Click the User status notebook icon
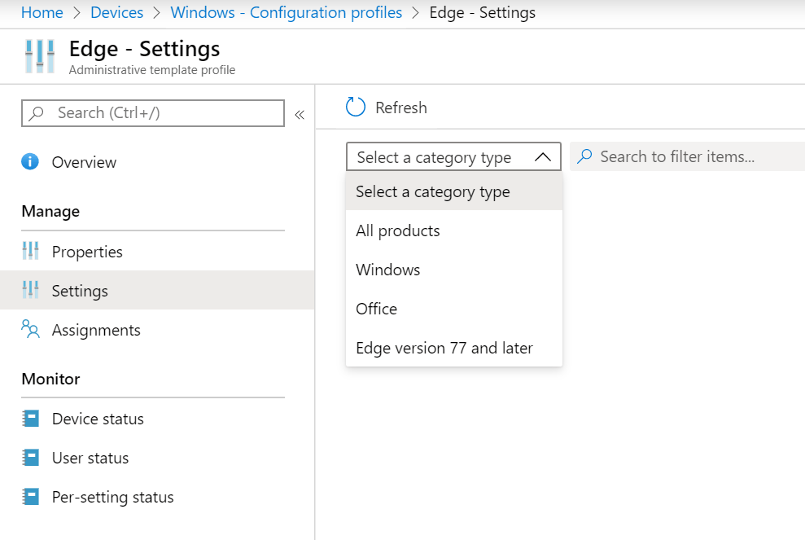Screen dimensions: 805x540 tap(30, 458)
